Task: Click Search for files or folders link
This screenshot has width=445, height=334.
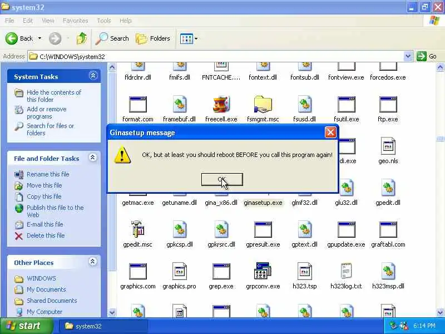Action: [50, 129]
